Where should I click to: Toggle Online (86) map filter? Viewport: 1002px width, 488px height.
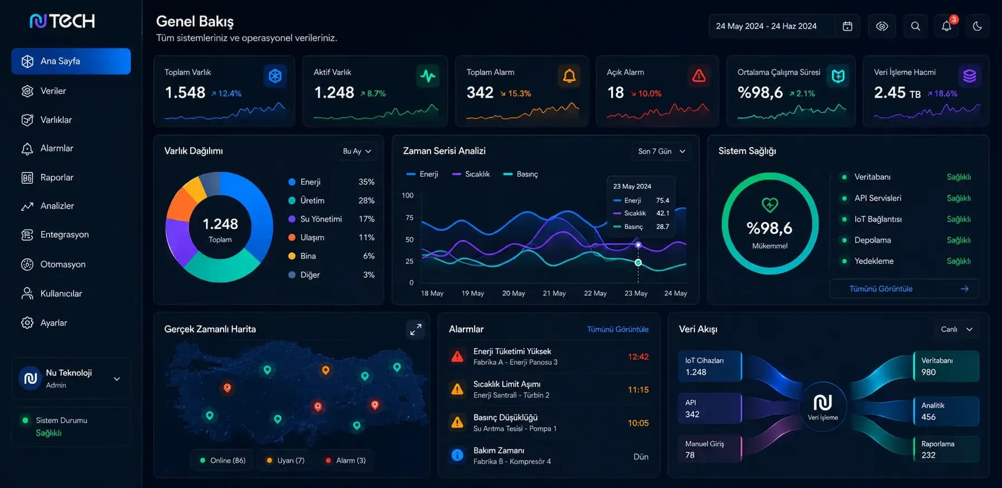pos(222,460)
